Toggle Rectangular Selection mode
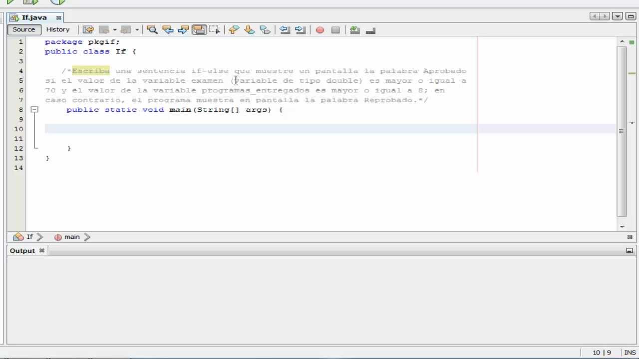The width and height of the screenshot is (639, 359). coord(214,30)
